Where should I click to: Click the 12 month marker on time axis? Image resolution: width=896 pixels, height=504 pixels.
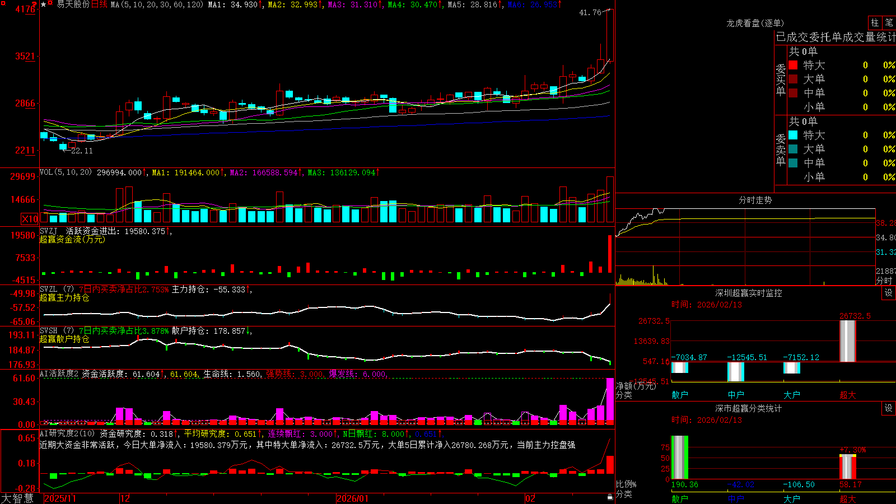[125, 498]
